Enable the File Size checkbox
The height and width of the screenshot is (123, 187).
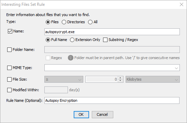pyautogui.click(x=9, y=79)
